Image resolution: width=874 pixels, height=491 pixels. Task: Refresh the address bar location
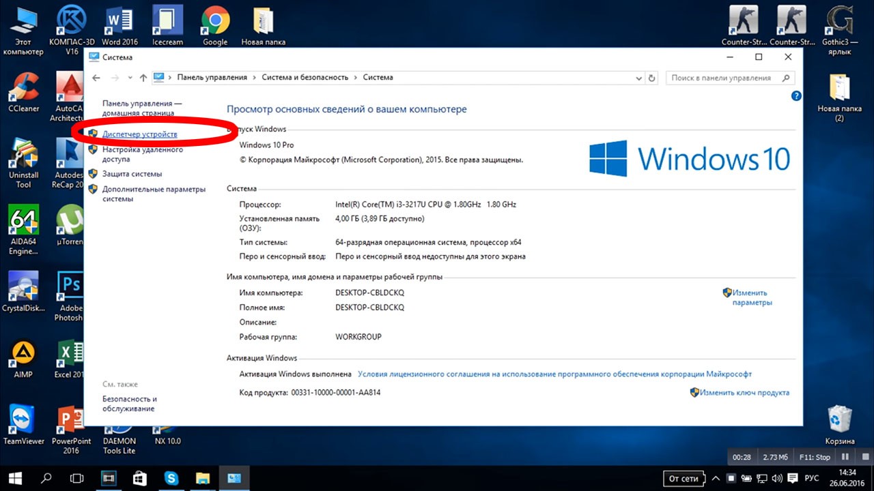[652, 78]
